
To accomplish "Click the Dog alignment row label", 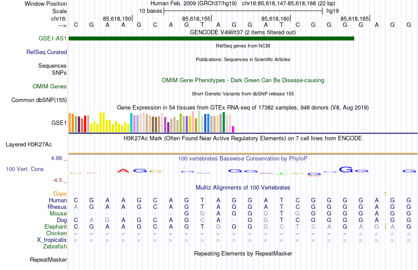I will (x=62, y=220).
